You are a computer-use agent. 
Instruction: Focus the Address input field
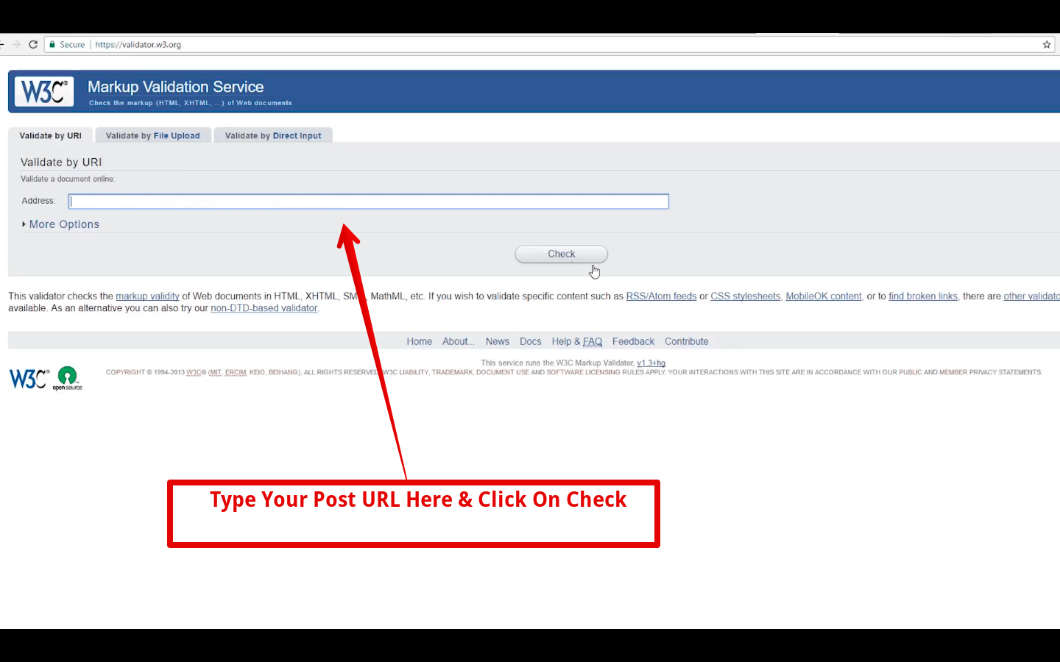click(369, 202)
